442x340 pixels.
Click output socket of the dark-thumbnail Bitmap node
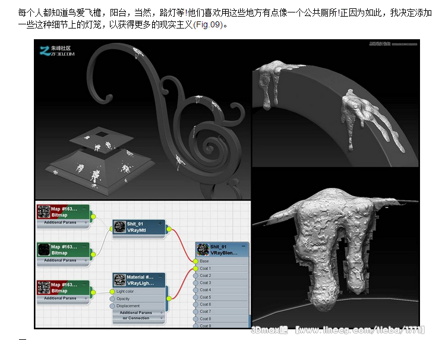93,254
